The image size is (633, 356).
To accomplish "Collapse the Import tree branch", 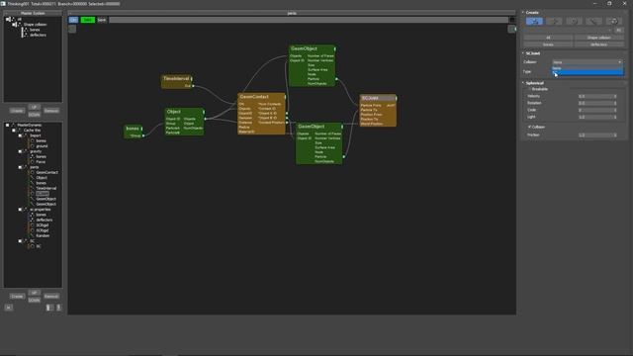I will 20,135.
